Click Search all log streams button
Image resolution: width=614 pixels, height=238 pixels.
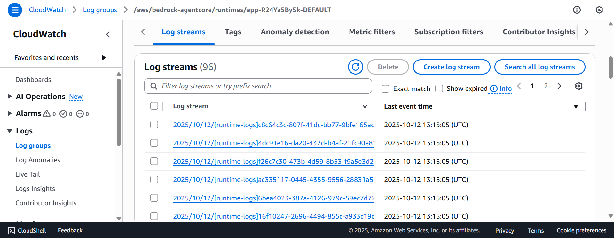(540, 67)
